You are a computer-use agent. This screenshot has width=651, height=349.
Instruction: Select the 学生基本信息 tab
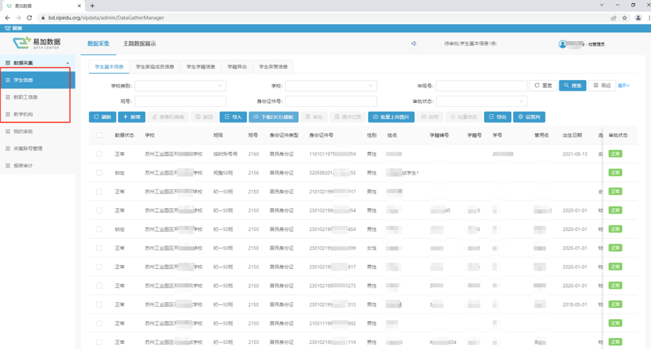[109, 67]
